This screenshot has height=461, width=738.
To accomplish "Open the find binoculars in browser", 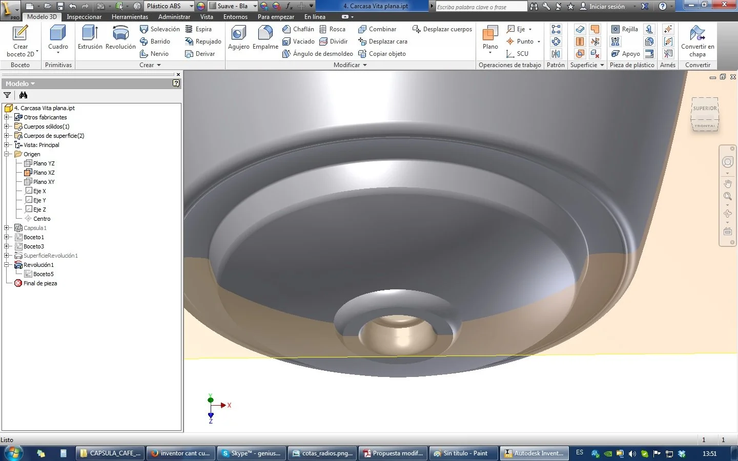I will (x=23, y=95).
